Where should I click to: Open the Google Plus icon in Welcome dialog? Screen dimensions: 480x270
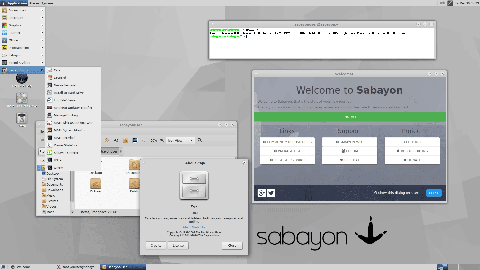click(262, 193)
